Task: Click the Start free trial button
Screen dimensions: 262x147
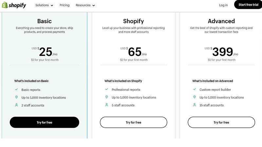Action: point(248,5)
